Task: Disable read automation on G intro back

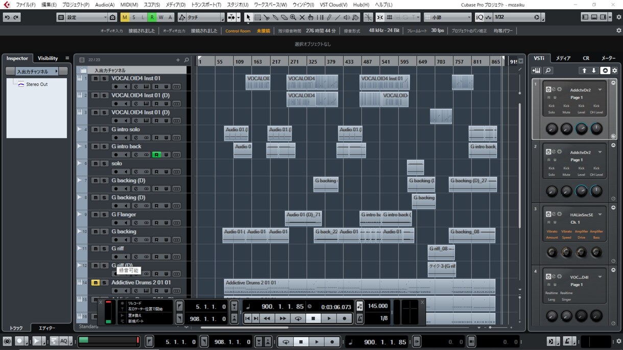Action: pyautogui.click(x=156, y=155)
